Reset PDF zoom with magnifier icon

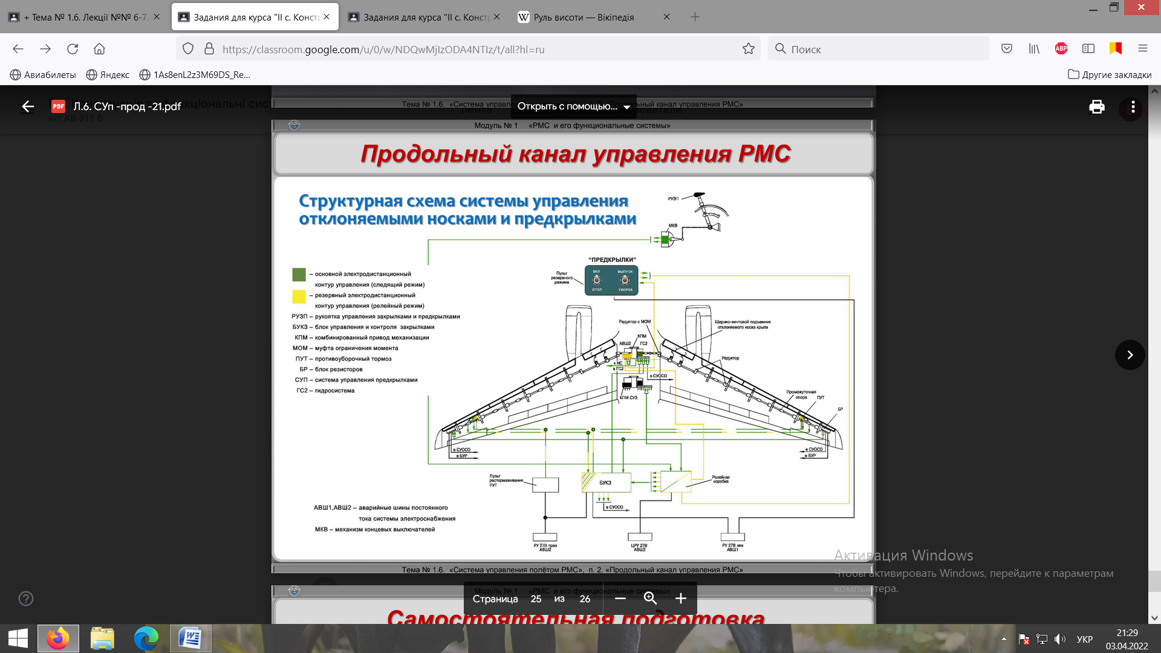[x=650, y=599]
